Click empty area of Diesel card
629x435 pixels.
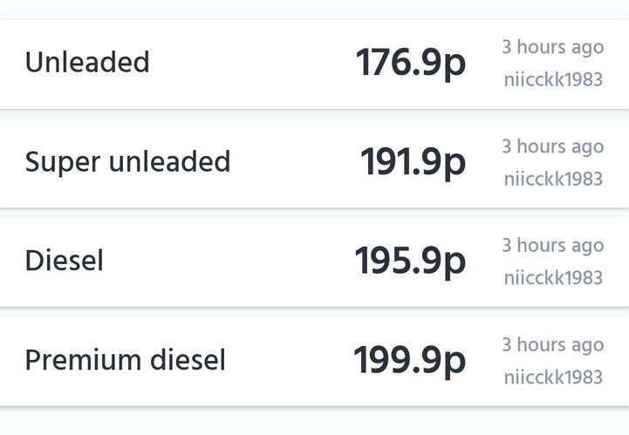coord(229,262)
